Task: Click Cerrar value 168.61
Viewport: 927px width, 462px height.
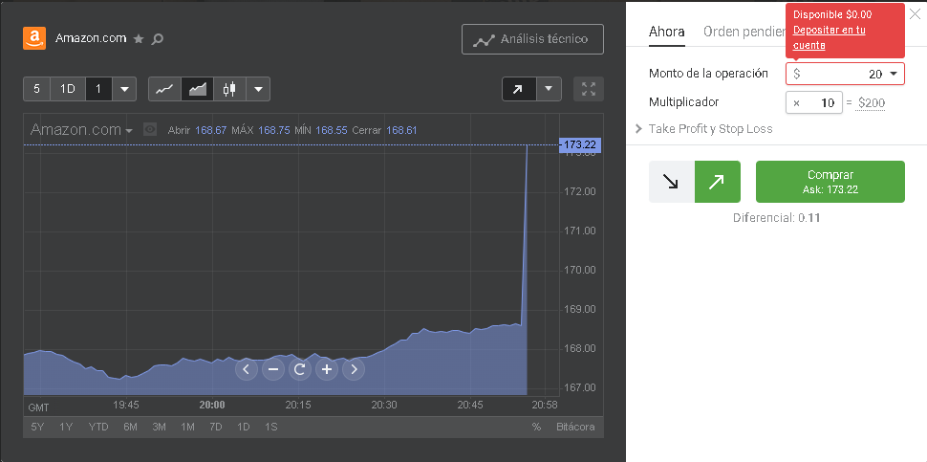Action: tap(401, 129)
